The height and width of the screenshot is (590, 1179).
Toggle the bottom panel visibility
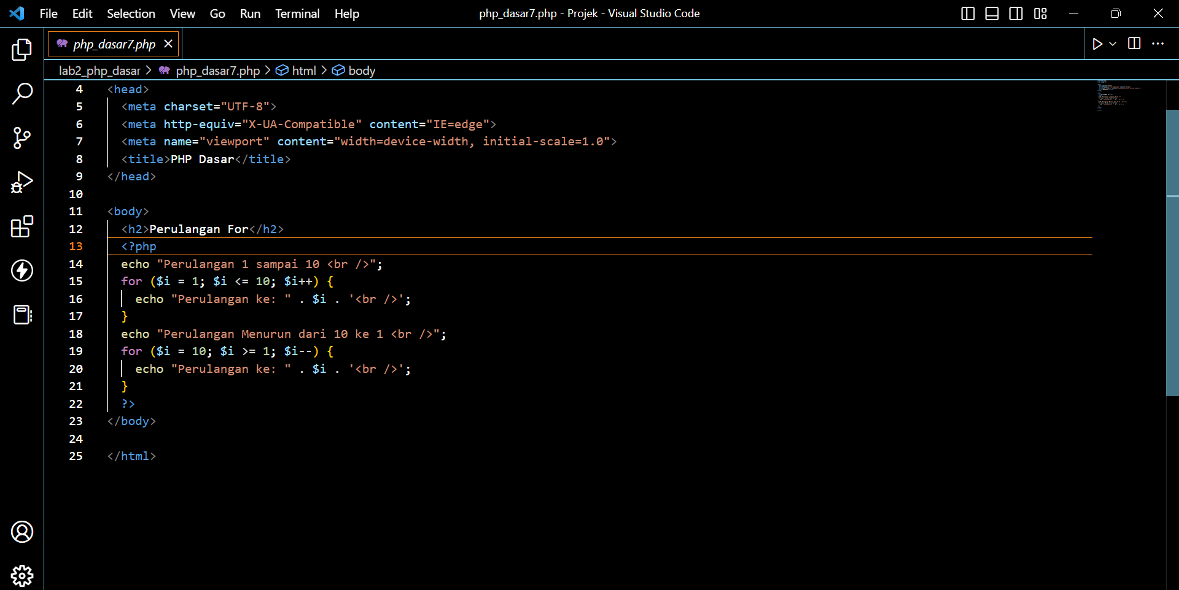pyautogui.click(x=992, y=13)
